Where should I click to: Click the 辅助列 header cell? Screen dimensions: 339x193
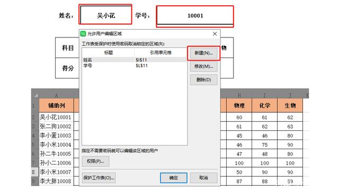57,105
